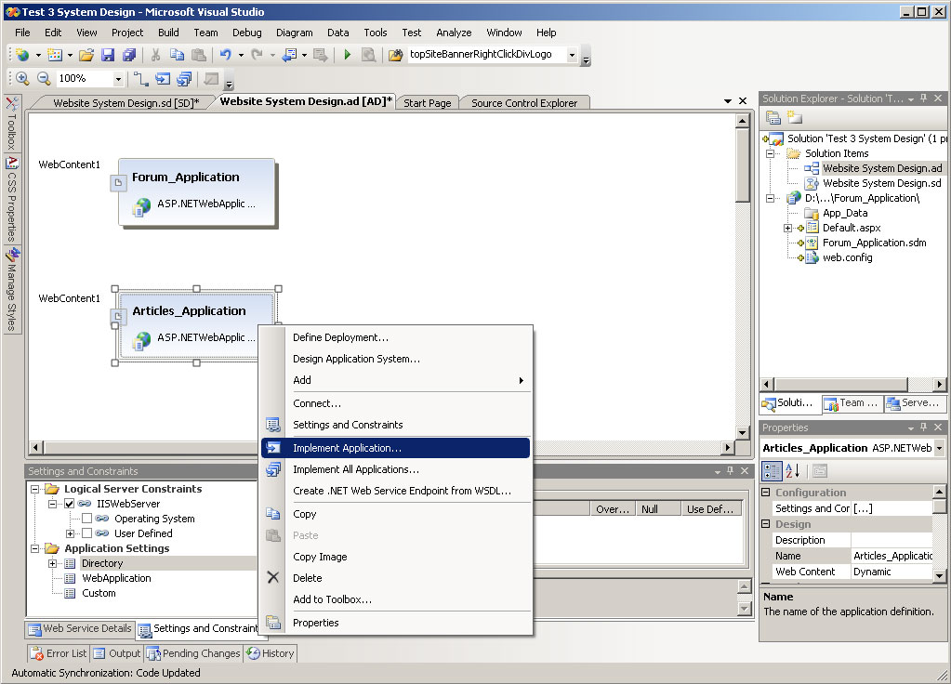
Task: Click Show All Files icon in Solution Explorer
Action: pos(794,118)
